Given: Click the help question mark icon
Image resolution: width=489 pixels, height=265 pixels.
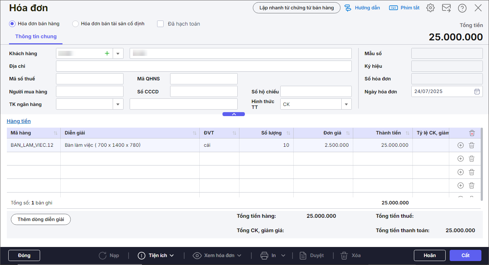Looking at the screenshot, I should (x=462, y=8).
